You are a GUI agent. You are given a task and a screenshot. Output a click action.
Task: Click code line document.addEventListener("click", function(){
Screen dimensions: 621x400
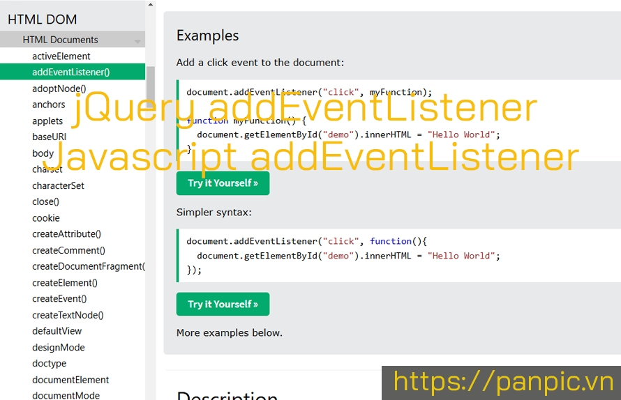(x=306, y=241)
